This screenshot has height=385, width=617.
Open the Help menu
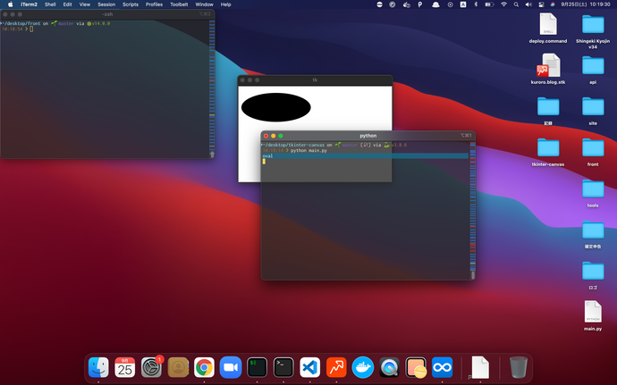(x=225, y=4)
